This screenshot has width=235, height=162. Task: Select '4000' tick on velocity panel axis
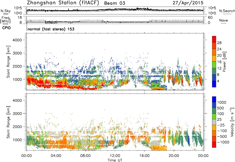(x=17, y=100)
